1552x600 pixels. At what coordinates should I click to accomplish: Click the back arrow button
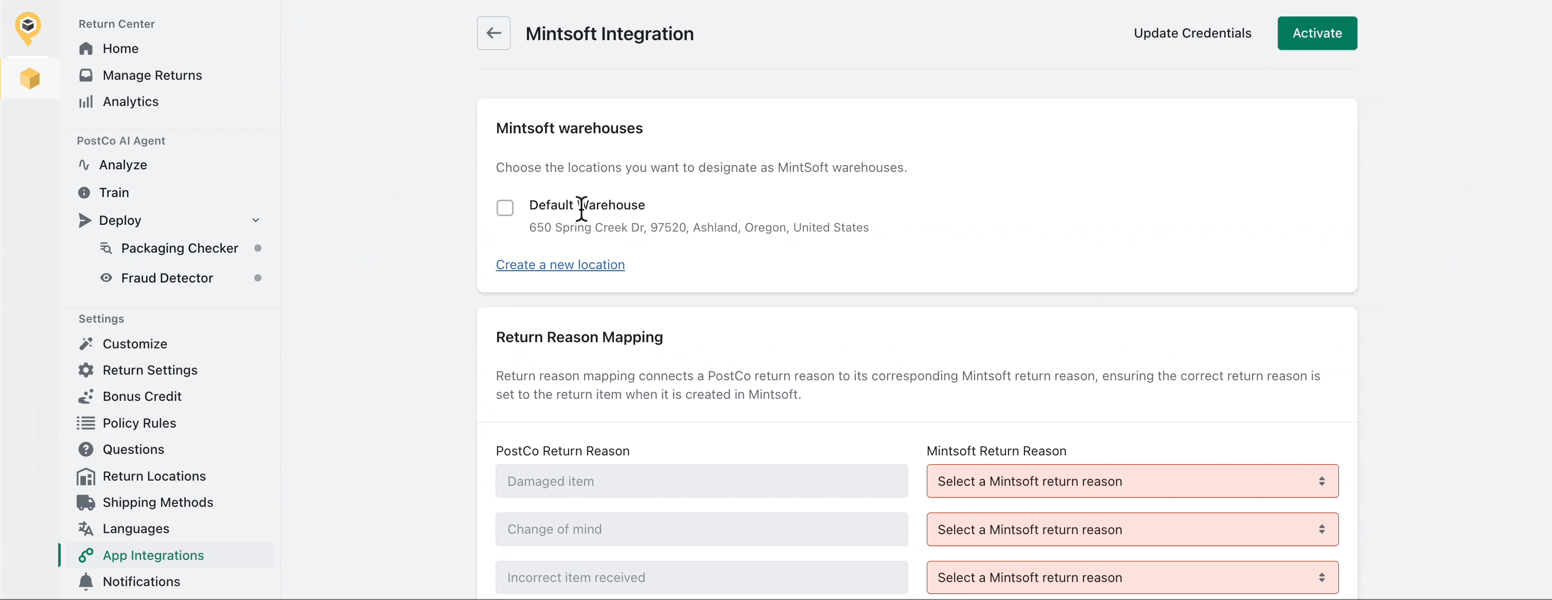click(493, 33)
